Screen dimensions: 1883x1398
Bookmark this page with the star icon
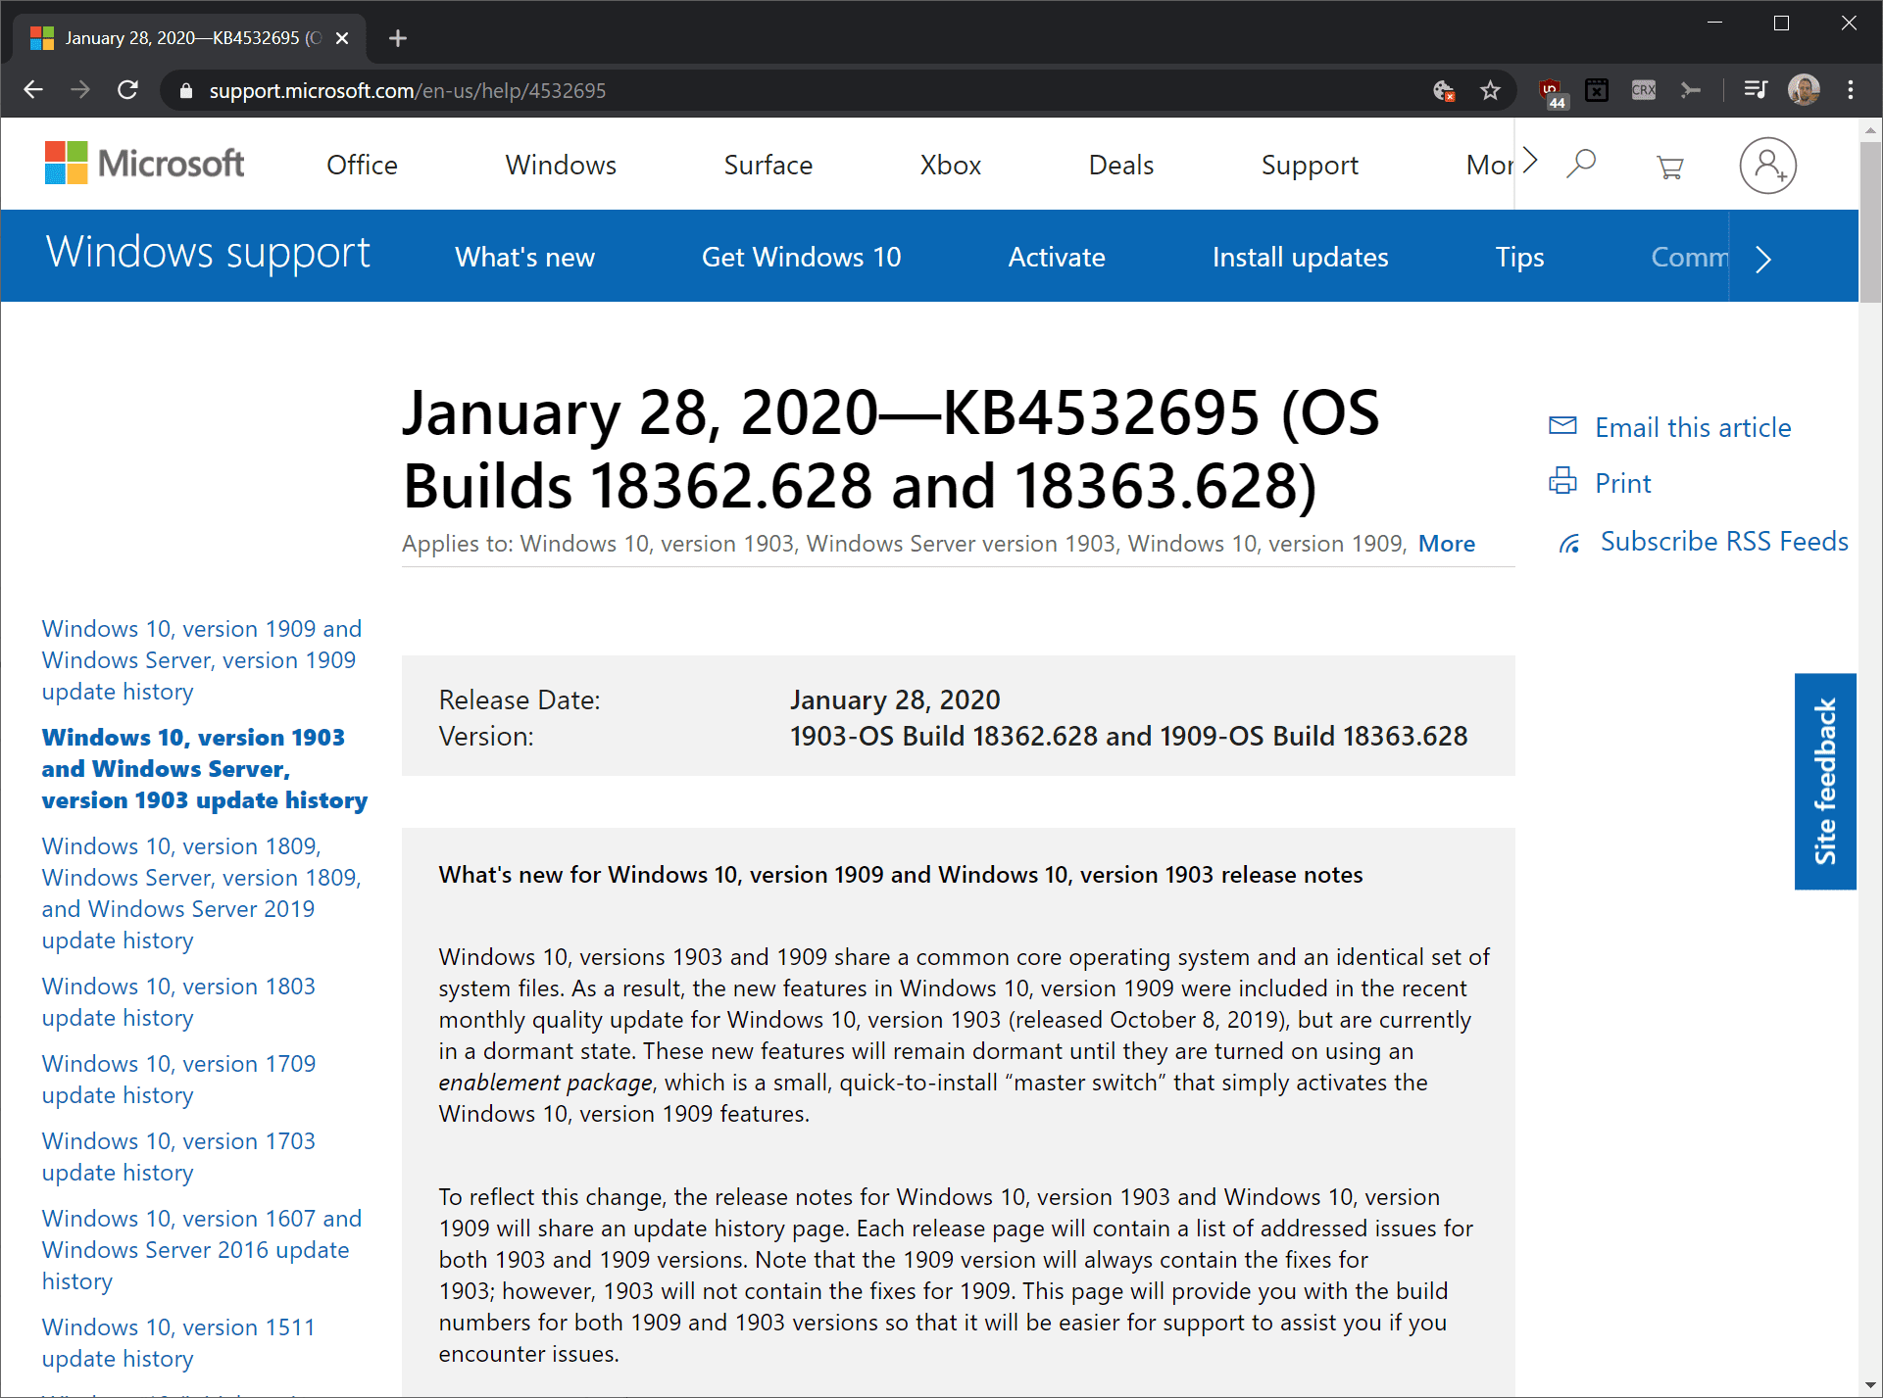coord(1490,91)
